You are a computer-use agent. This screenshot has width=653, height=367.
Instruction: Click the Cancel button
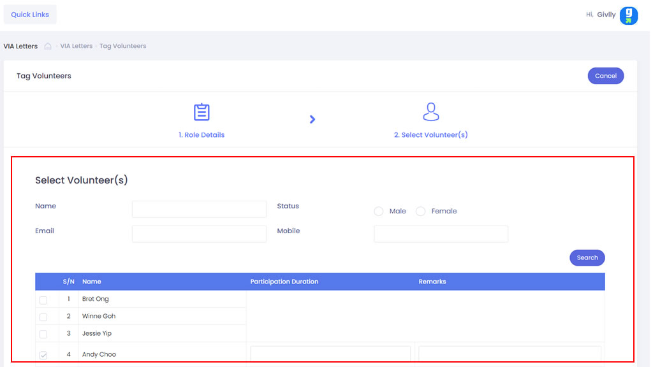[x=605, y=76]
